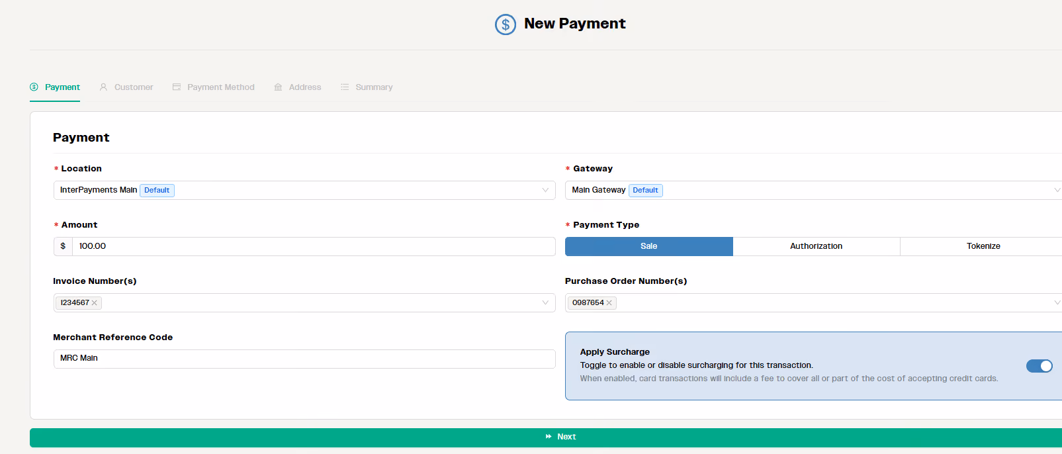Screen dimensions: 1062x454
Task: Click the I234567 invoice tag text
Action: 75,302
